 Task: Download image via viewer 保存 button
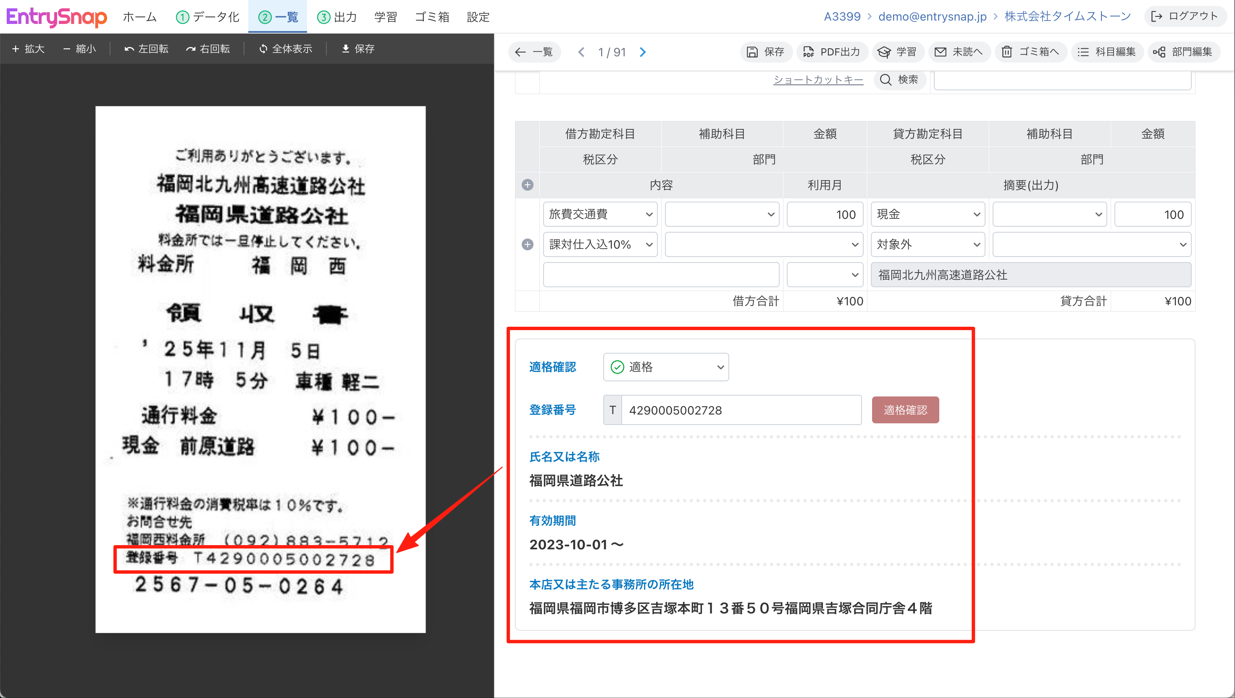(358, 49)
